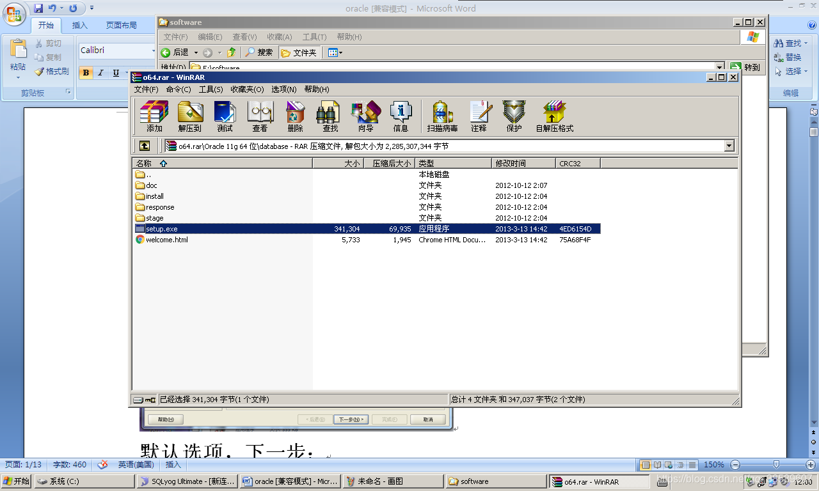
Task: Open the Calibri font name dropdown
Action: click(x=154, y=50)
